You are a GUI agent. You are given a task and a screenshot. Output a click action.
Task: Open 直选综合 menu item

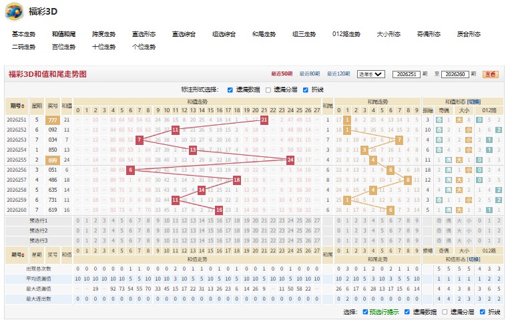click(184, 34)
